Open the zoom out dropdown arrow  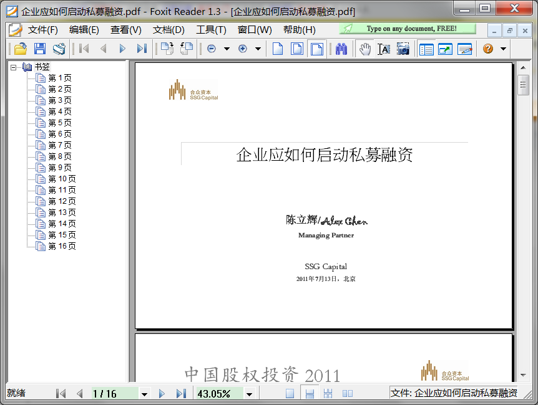(x=227, y=49)
